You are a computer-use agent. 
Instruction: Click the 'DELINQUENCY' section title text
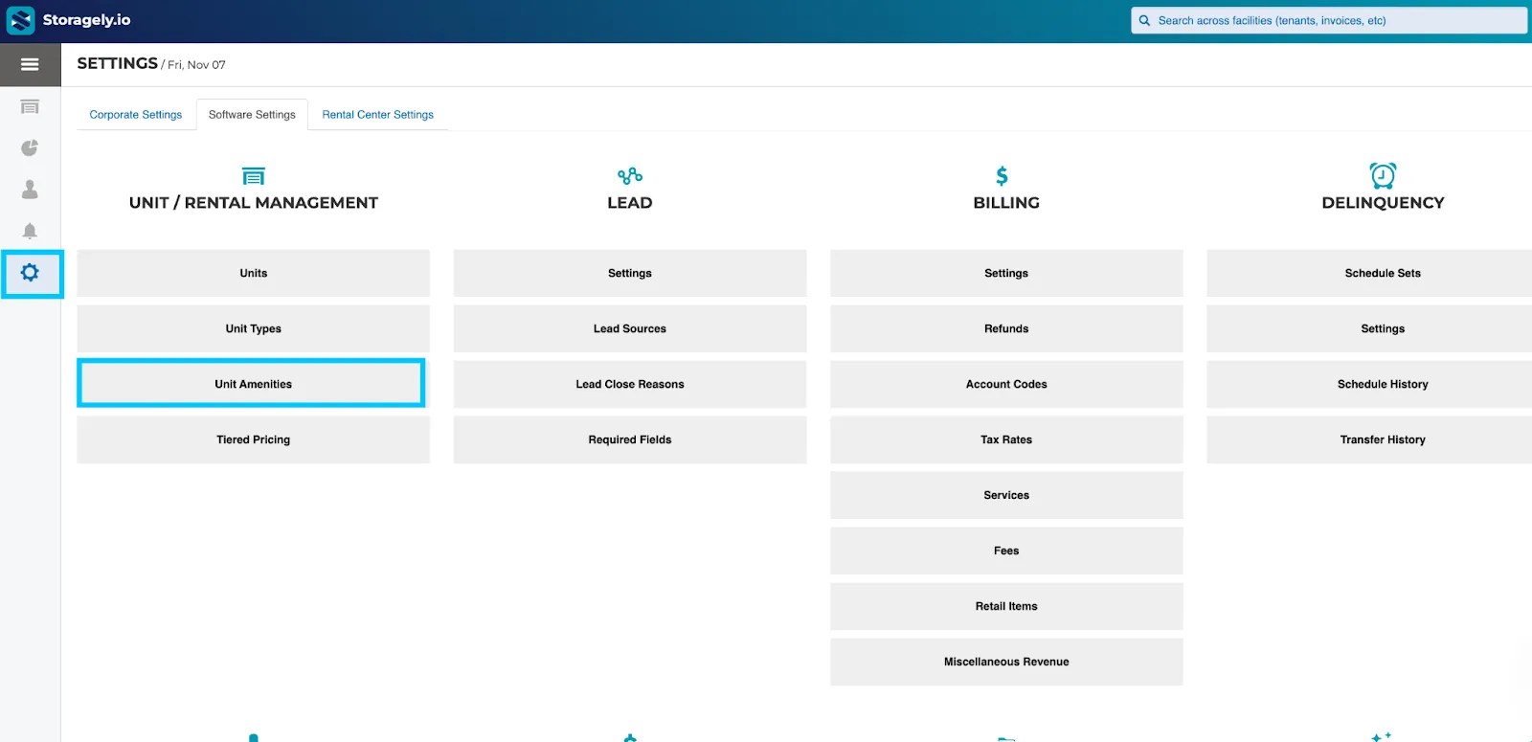(1383, 203)
